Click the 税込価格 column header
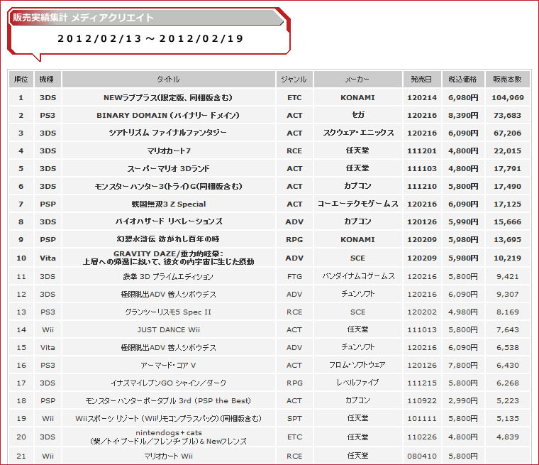Viewport: 539px width, 465px height. click(x=463, y=80)
